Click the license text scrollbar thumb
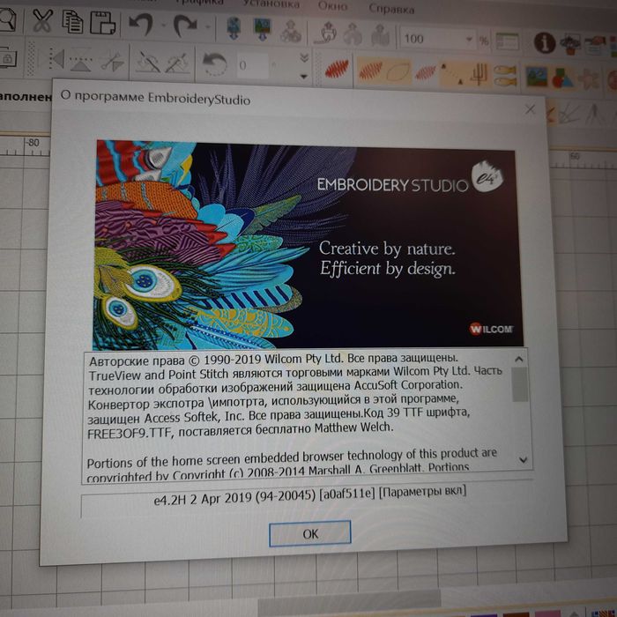This screenshot has height=617, width=617. 520,384
